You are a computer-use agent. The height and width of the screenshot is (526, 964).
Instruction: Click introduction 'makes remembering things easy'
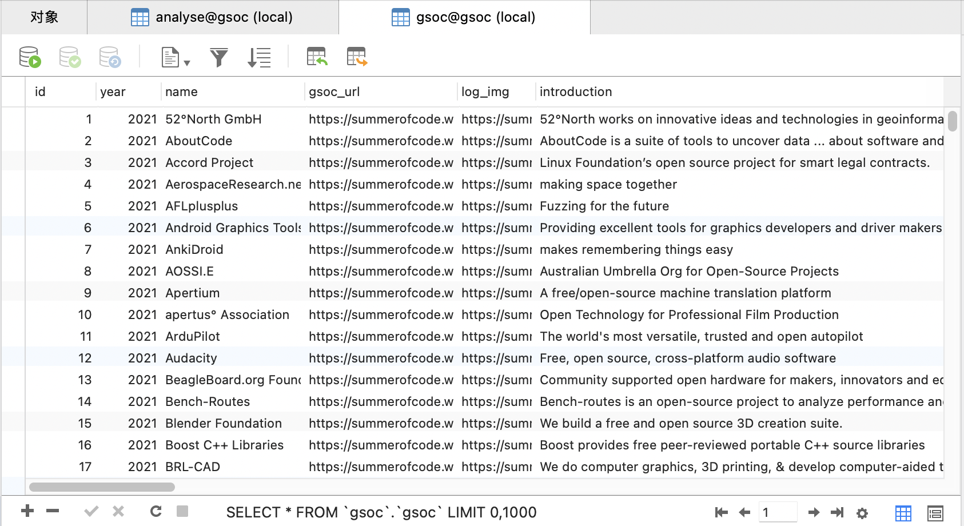point(636,249)
